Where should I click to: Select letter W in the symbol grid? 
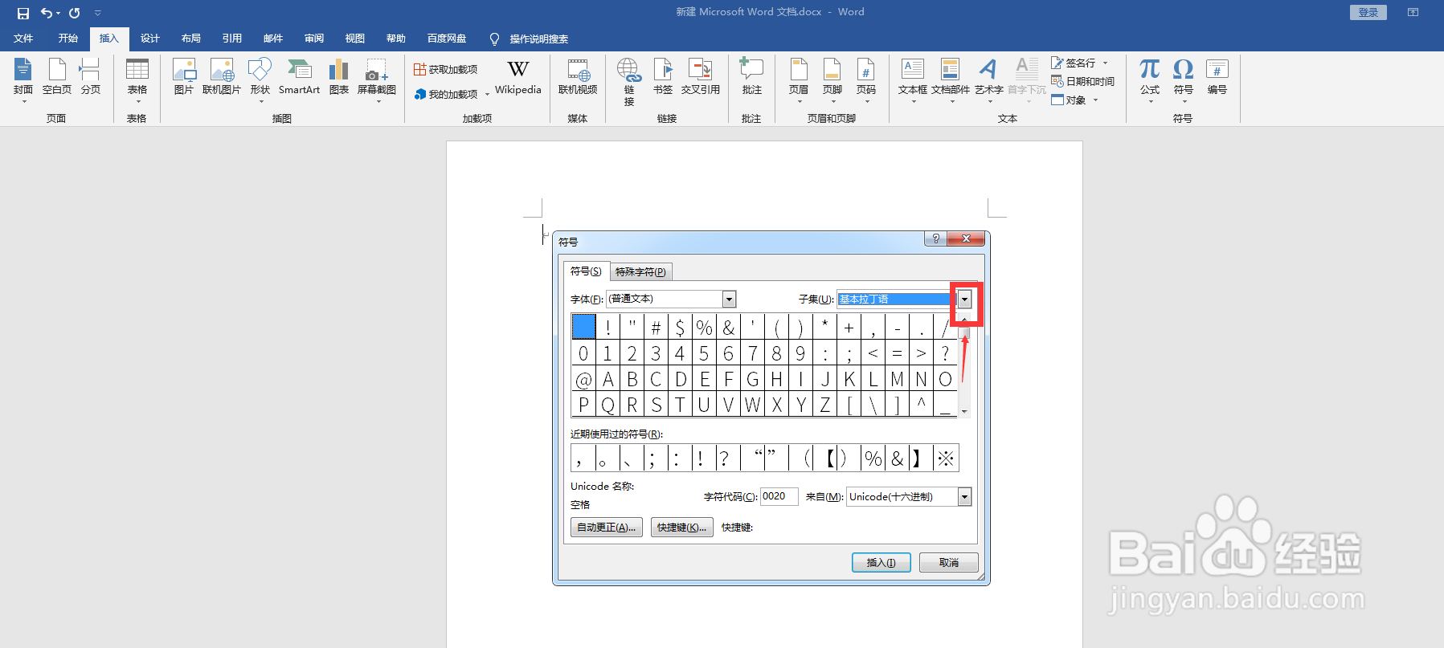pyautogui.click(x=752, y=405)
